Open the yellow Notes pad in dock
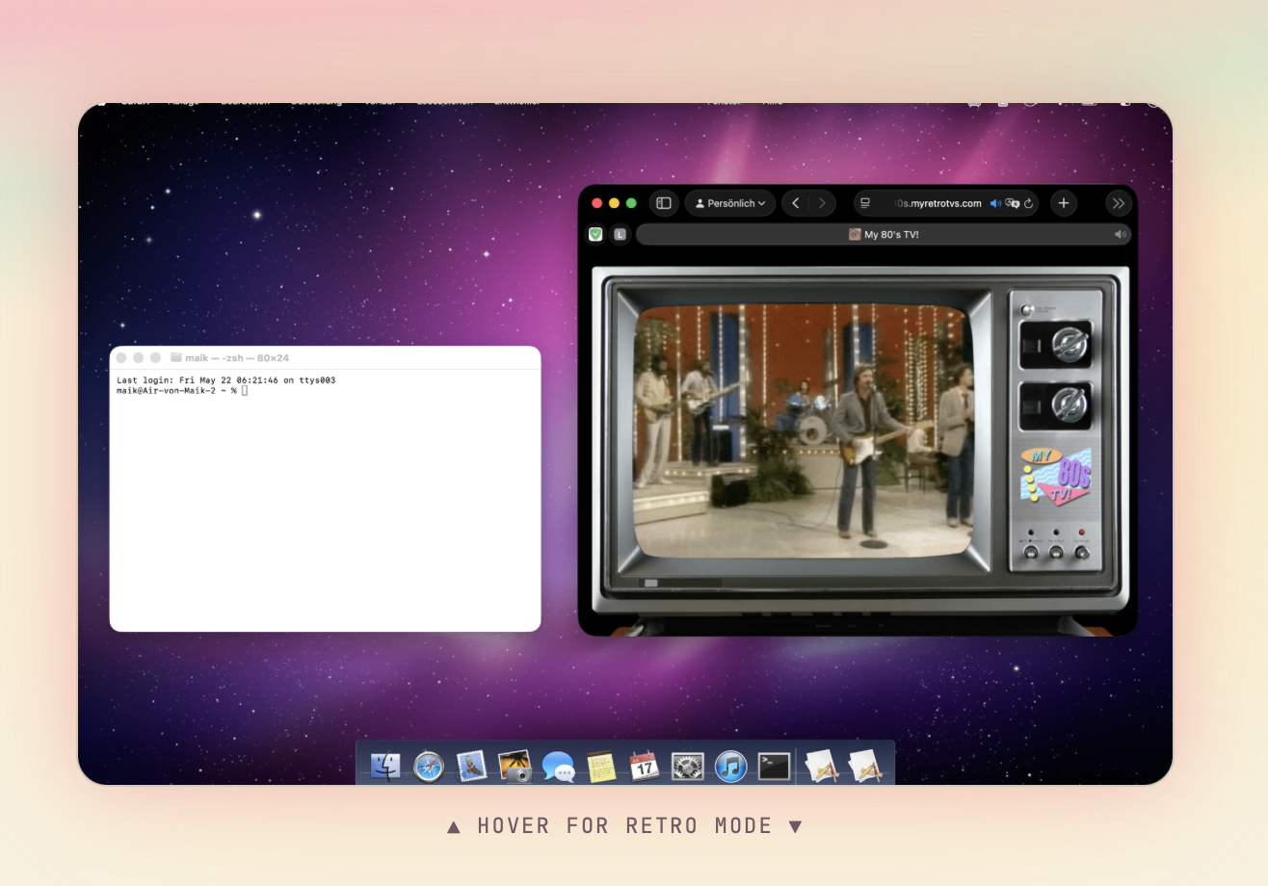This screenshot has height=886, width=1268. coord(601,767)
